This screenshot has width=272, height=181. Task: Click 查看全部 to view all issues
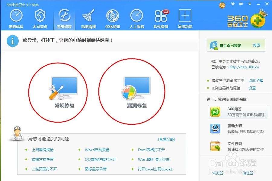tap(166, 139)
